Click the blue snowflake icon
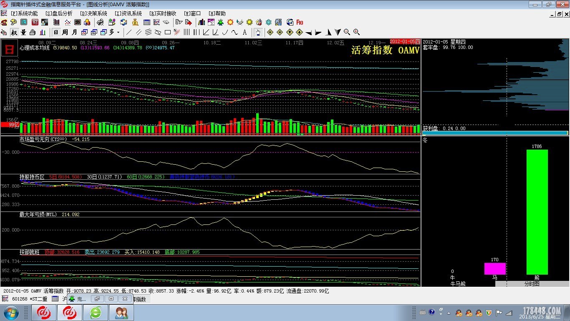The width and height of the screenshot is (570, 321). (x=268, y=22)
